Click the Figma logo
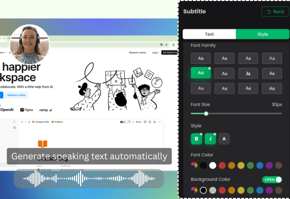This screenshot has width=290, height=199. pyautogui.click(x=27, y=110)
